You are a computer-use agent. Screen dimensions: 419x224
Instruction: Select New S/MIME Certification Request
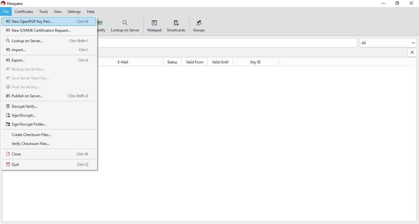[49, 30]
